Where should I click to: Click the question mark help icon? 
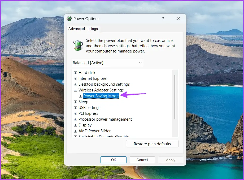pyautogui.click(x=163, y=19)
